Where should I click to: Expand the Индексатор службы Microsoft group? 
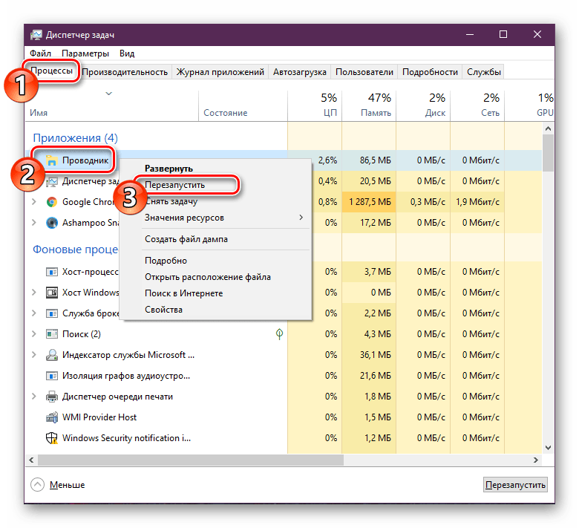click(34, 355)
